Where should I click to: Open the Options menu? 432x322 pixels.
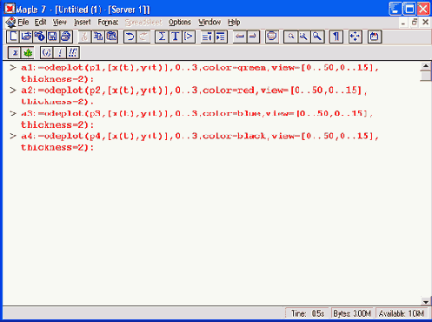[x=180, y=23]
